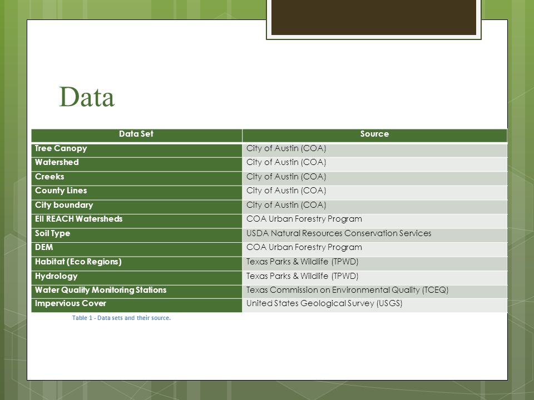Image resolution: width=534 pixels, height=400 pixels.
Task: Select the 'Data Set' column header
Action: point(137,136)
